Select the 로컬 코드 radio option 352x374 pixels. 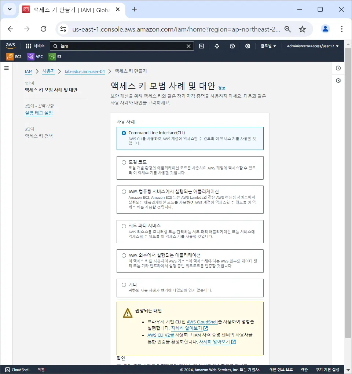pyautogui.click(x=124, y=162)
